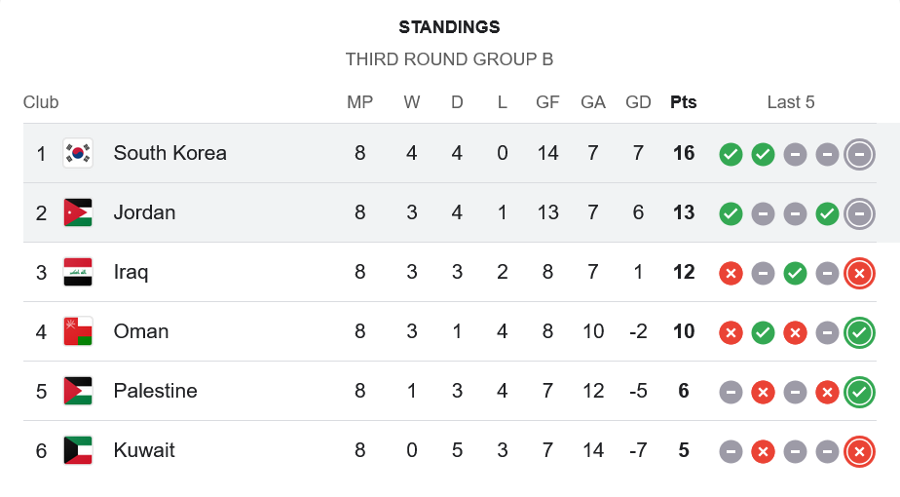Screen dimensions: 900x497
Task: Click the Third Round Group B subtitle
Action: point(449,59)
